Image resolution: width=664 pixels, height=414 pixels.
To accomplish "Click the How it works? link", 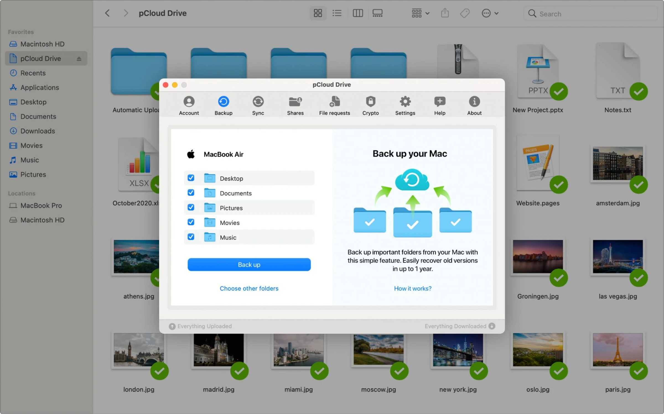I will (412, 288).
